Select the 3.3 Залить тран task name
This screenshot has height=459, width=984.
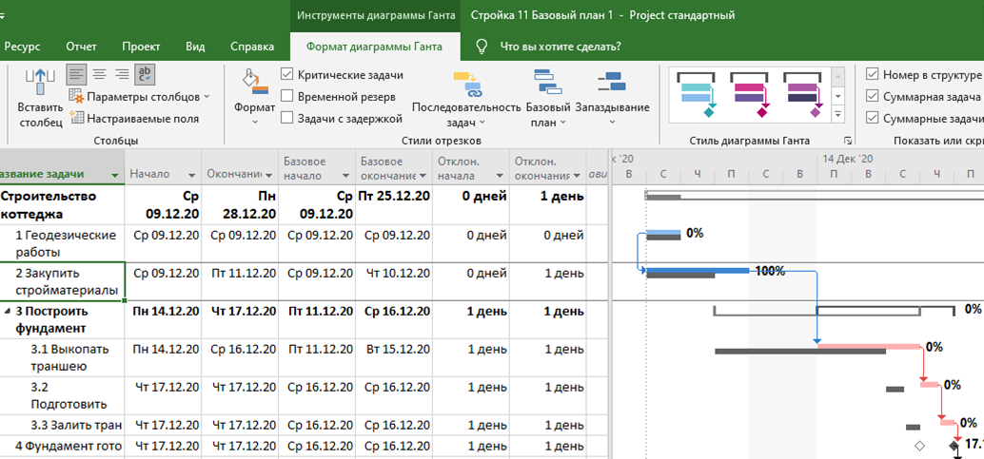point(62,426)
